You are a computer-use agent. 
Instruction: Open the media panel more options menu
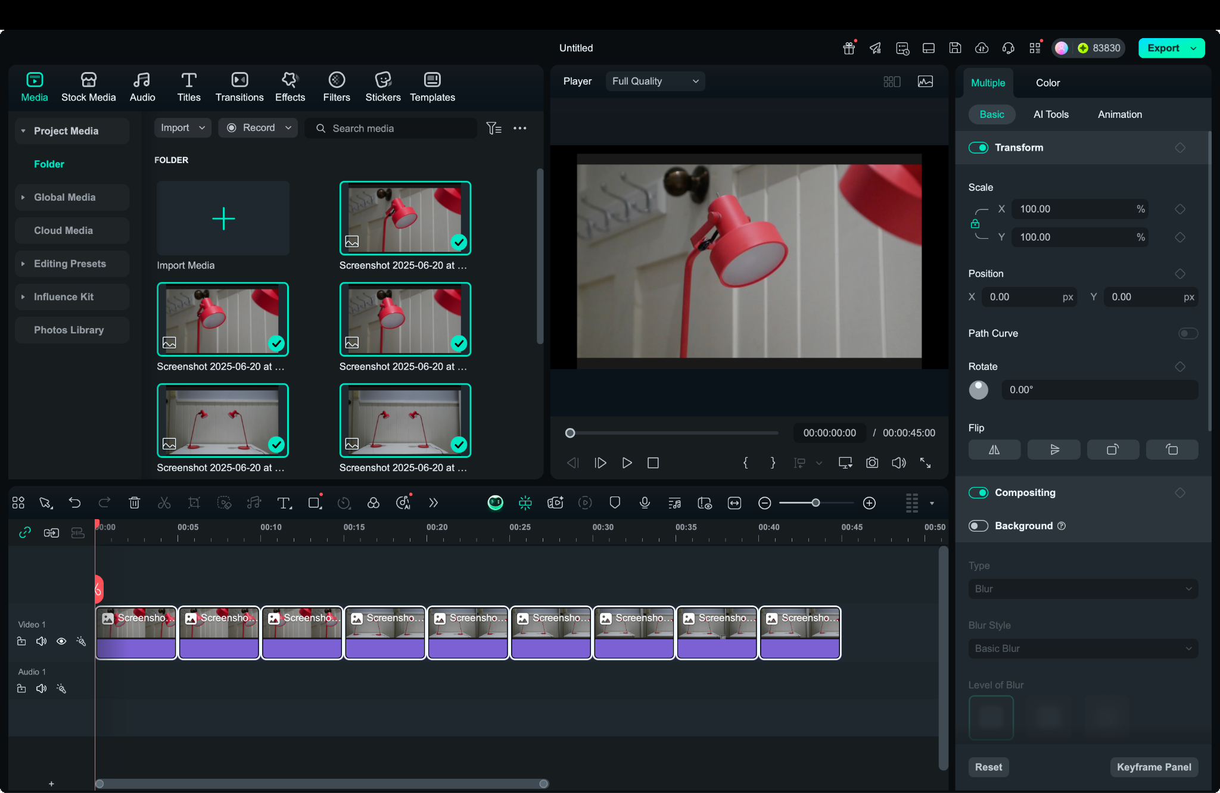(x=520, y=128)
